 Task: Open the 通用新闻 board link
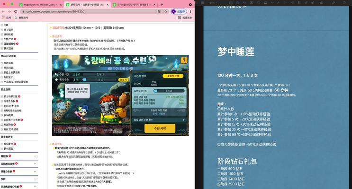tap(9, 34)
